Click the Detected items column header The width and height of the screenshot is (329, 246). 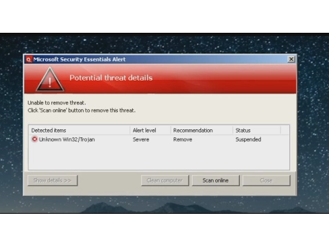tap(80, 131)
